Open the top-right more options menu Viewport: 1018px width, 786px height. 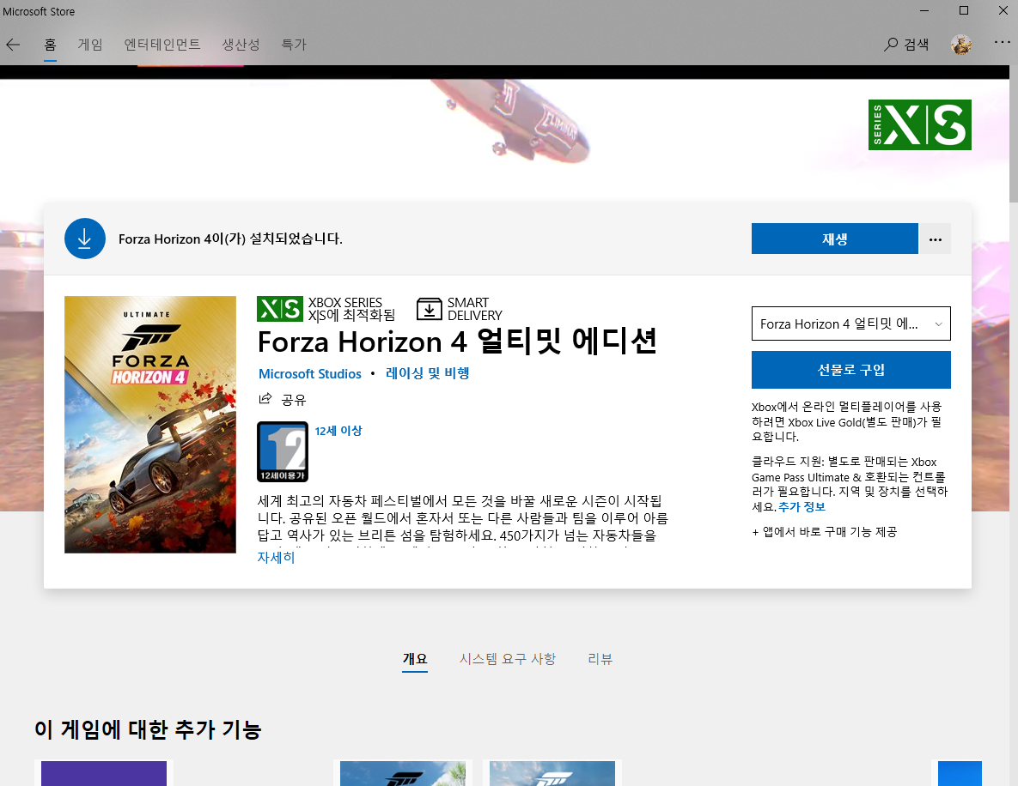tap(1002, 42)
